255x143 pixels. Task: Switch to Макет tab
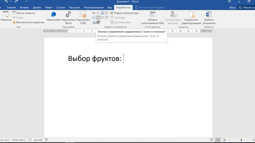[x=49, y=8]
